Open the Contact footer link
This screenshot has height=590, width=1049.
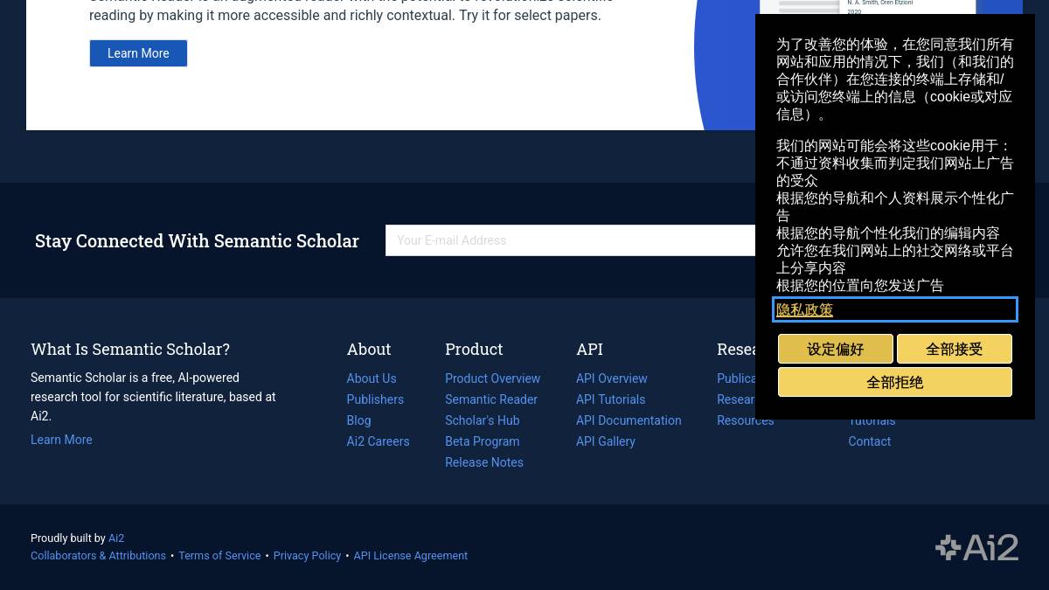click(x=870, y=441)
